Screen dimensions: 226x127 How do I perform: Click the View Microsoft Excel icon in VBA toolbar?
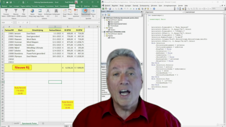coord(103,9)
